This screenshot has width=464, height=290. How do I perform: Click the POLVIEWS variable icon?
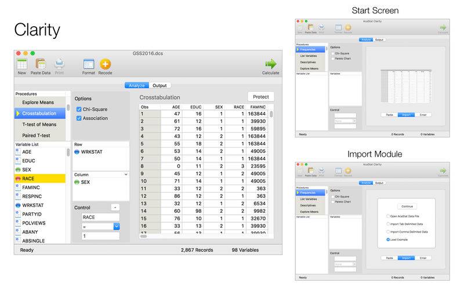click(x=18, y=223)
